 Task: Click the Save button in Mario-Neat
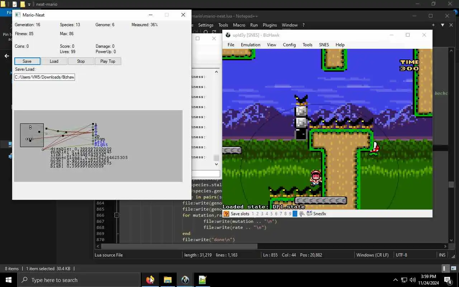click(x=27, y=61)
